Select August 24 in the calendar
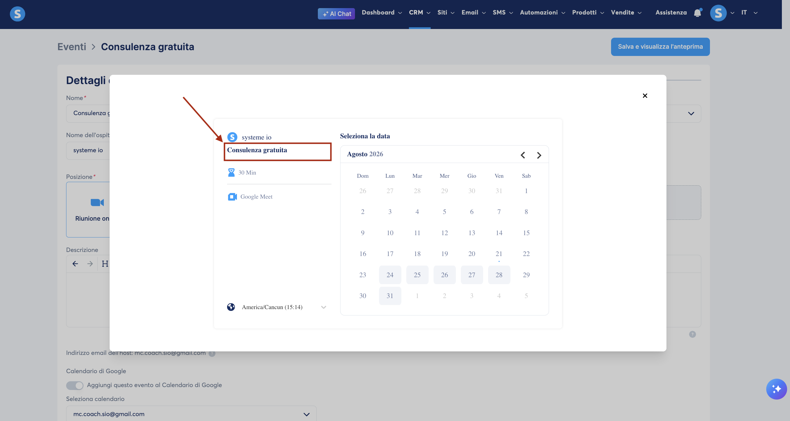This screenshot has height=421, width=790. (x=390, y=275)
